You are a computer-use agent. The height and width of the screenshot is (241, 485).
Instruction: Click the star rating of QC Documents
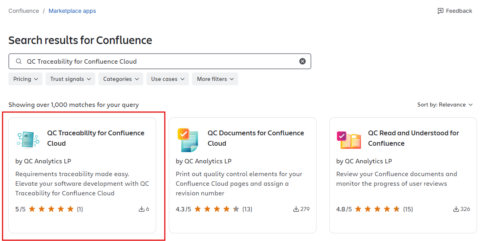[217, 209]
